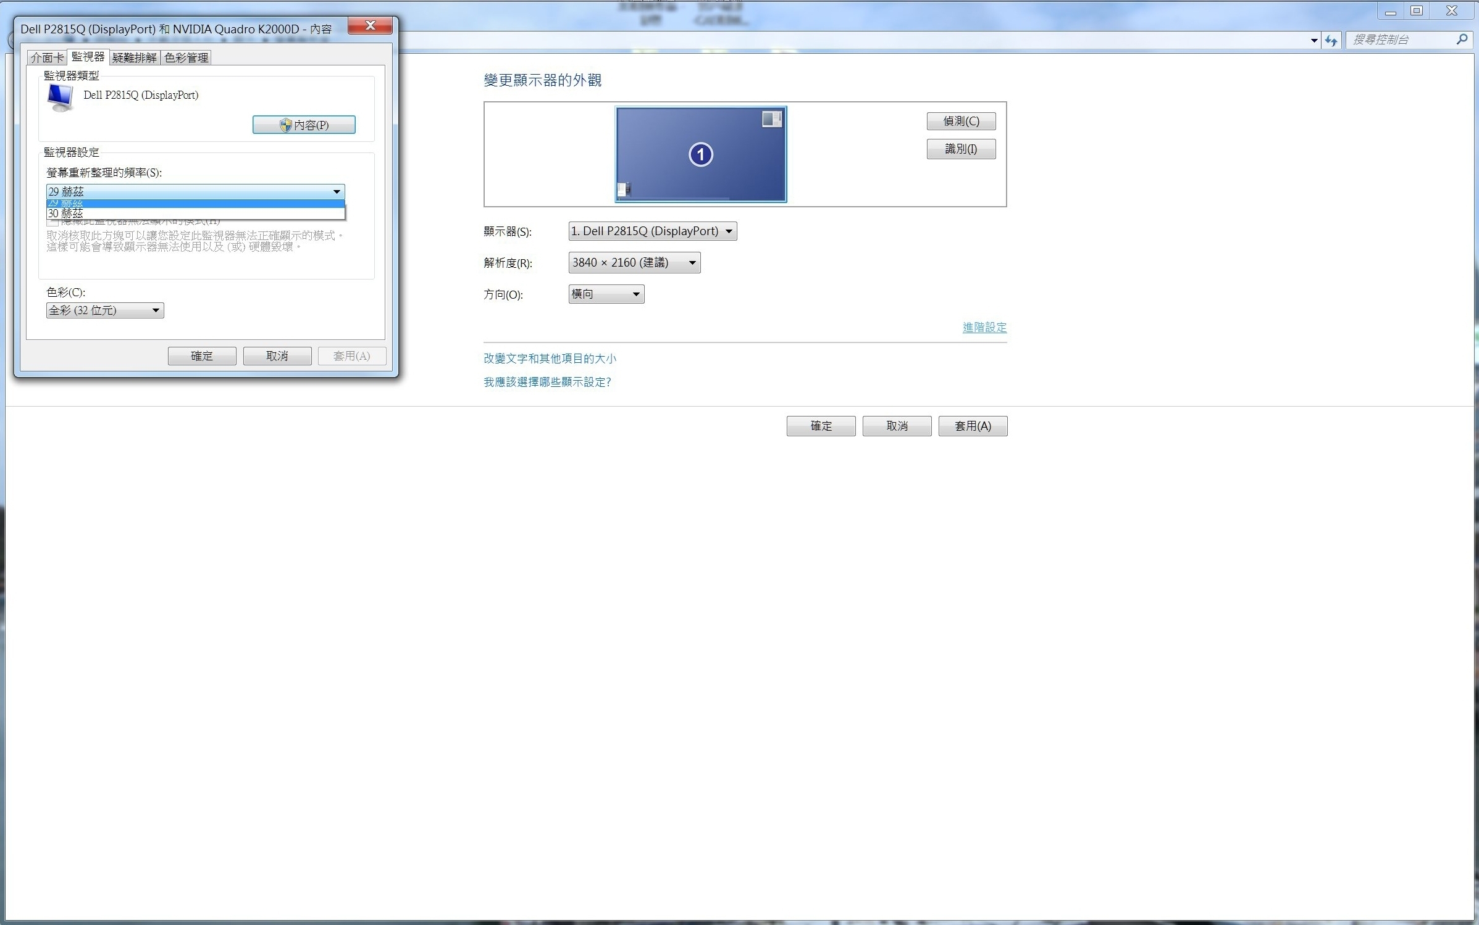
Task: Click 套用(A) in the display settings window
Action: (973, 426)
